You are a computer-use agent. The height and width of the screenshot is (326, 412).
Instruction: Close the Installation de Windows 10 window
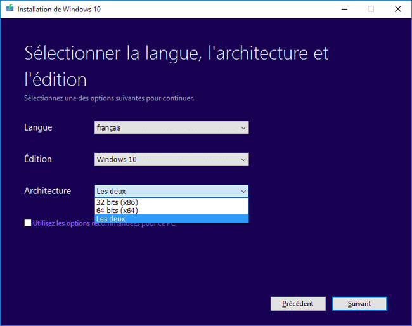tap(398, 9)
